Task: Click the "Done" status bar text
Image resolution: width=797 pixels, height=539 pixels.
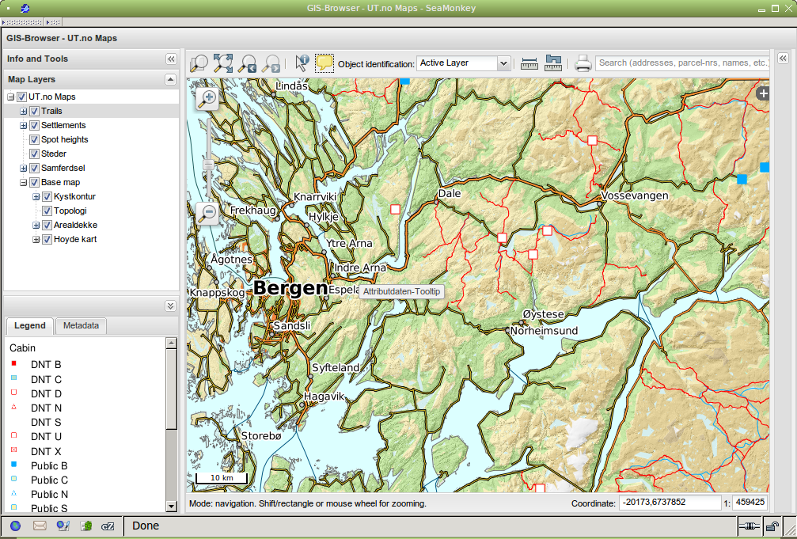Action: [146, 526]
